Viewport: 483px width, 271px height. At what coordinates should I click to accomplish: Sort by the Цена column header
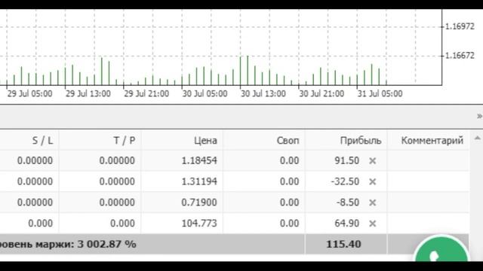click(205, 141)
